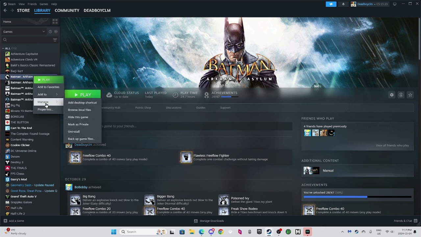Image resolution: width=421 pixels, height=237 pixels.
Task: Open the Steam menu
Action: coord(12,4)
